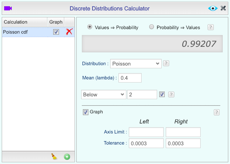Select Values ⇒ Probability radio button
Viewport: 230px width, 164px height.
tap(90, 27)
